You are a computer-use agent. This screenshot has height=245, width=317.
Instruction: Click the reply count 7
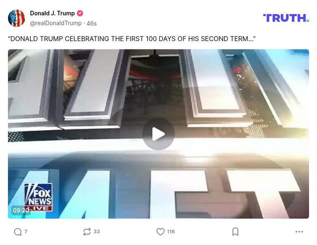tap(26, 231)
